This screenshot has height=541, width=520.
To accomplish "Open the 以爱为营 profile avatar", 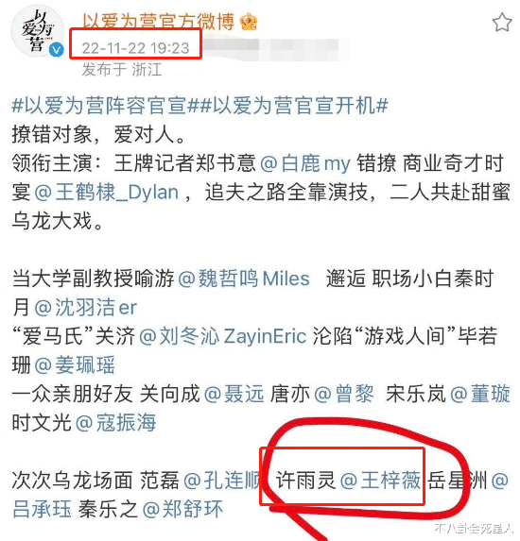I will point(37,30).
